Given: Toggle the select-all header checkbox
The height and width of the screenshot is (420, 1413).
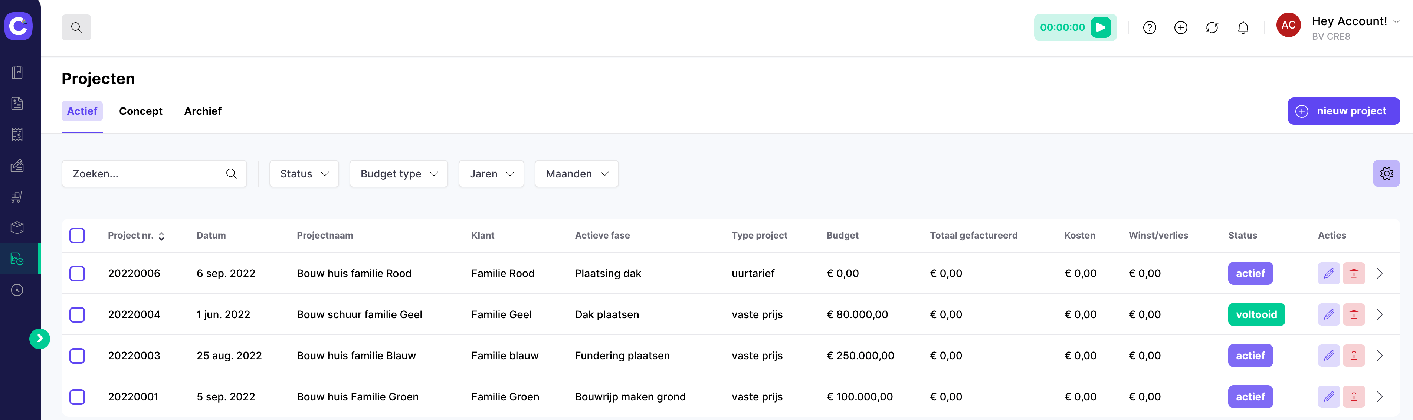Looking at the screenshot, I should [77, 236].
